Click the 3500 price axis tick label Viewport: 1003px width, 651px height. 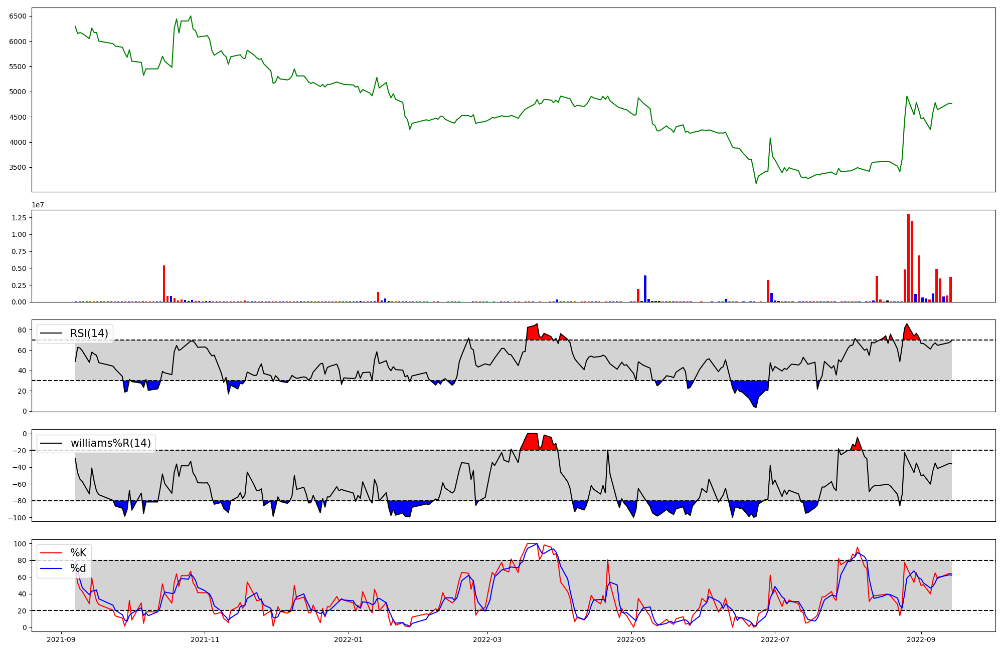pos(18,168)
